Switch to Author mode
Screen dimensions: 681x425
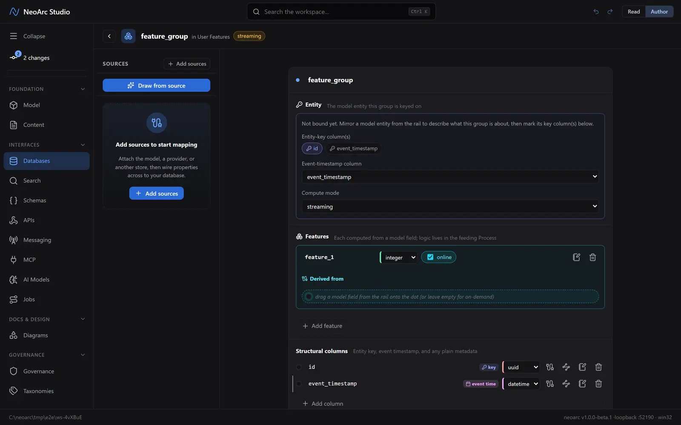click(659, 11)
